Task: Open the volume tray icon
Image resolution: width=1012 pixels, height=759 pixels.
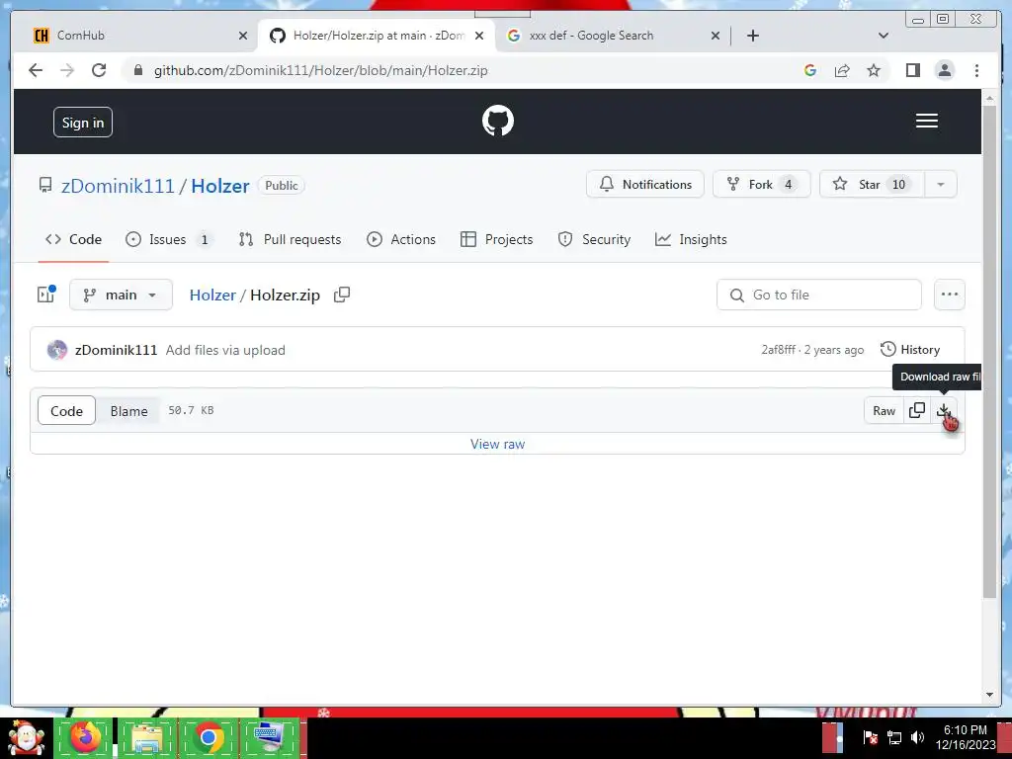Action: click(917, 737)
